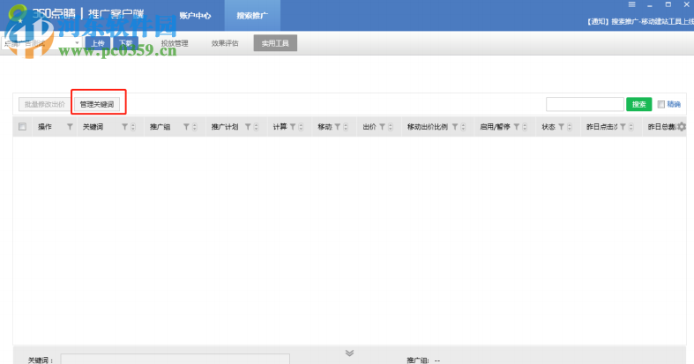Open table column settings gear
Screen dimensions: 694x364
point(682,127)
